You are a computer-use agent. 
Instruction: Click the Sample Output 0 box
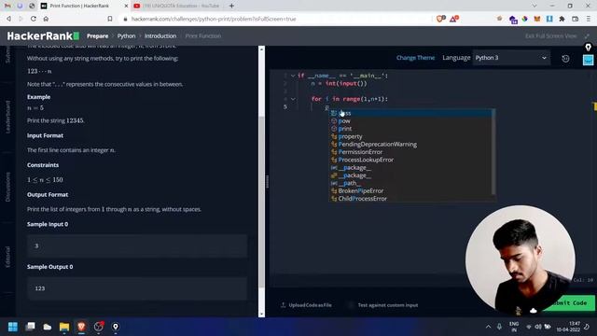point(137,288)
